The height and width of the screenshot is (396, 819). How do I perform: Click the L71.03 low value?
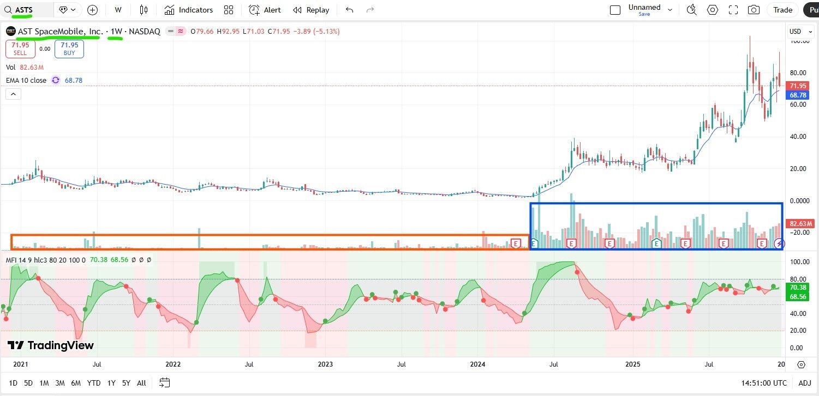(x=254, y=32)
